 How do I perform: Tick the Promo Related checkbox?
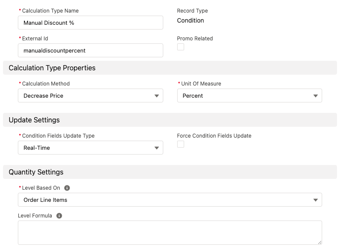pos(181,47)
